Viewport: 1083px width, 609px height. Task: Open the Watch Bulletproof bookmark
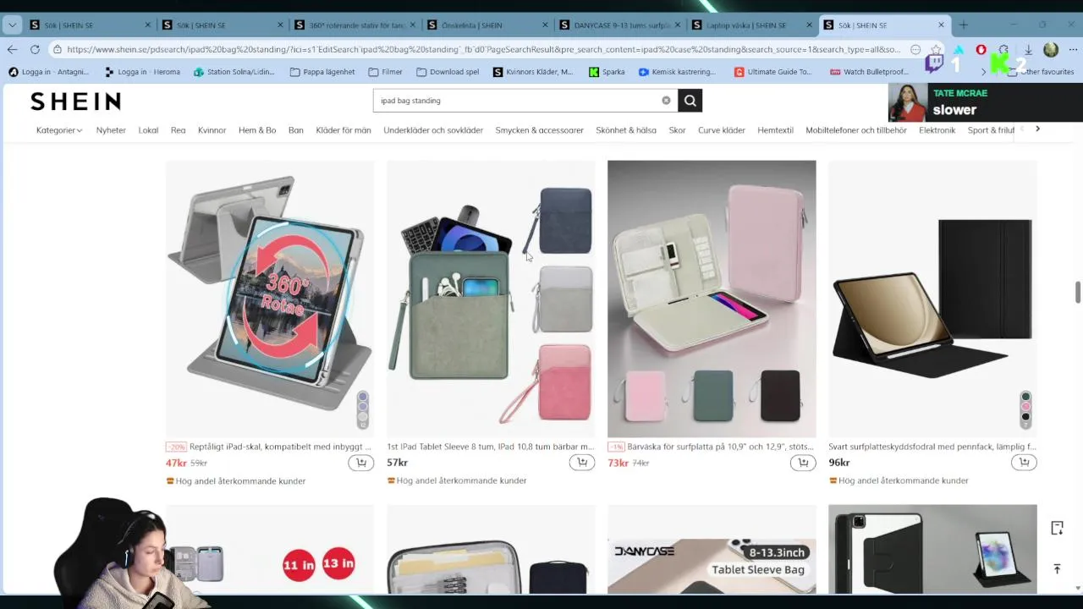(x=869, y=72)
